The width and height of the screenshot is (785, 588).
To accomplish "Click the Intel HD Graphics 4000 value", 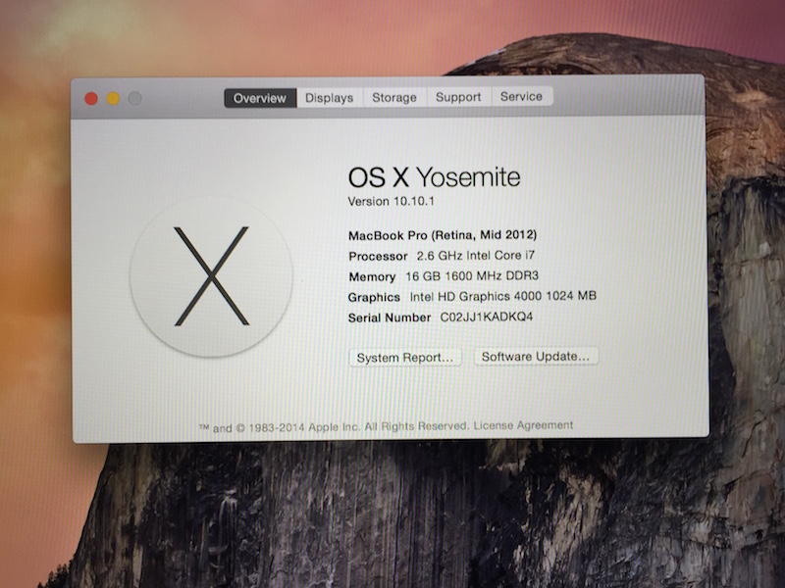I will click(503, 296).
